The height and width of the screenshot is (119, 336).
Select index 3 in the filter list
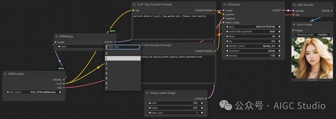(123, 68)
